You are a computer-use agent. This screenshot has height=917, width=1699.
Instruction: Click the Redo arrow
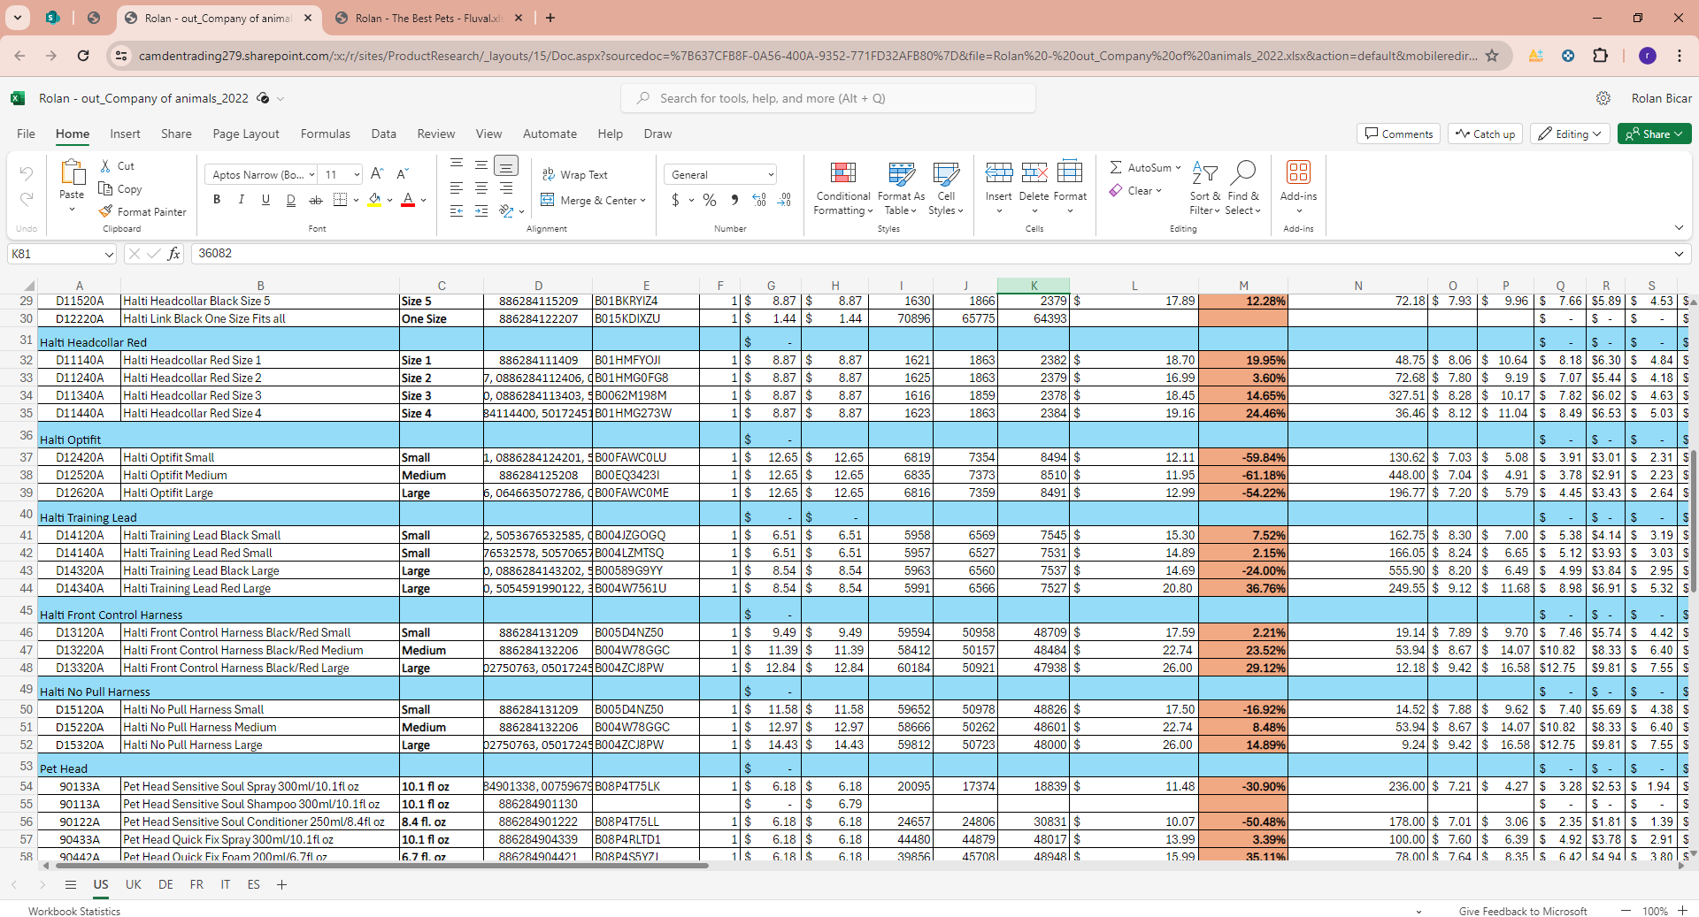pos(27,199)
